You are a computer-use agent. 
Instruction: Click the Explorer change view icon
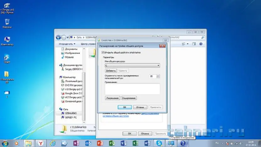point(184,44)
